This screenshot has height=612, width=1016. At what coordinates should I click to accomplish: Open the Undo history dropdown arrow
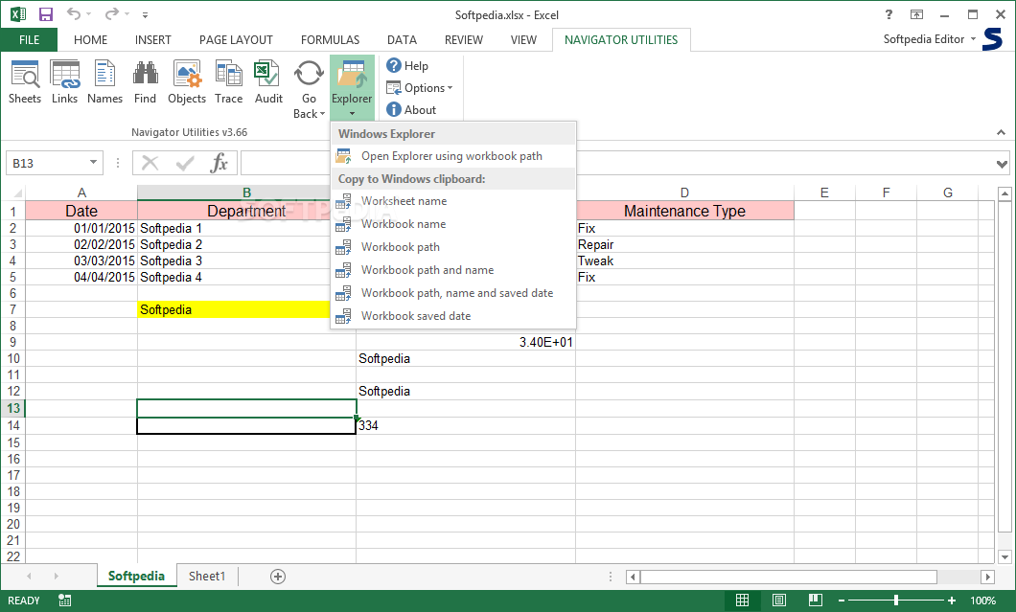(x=89, y=14)
